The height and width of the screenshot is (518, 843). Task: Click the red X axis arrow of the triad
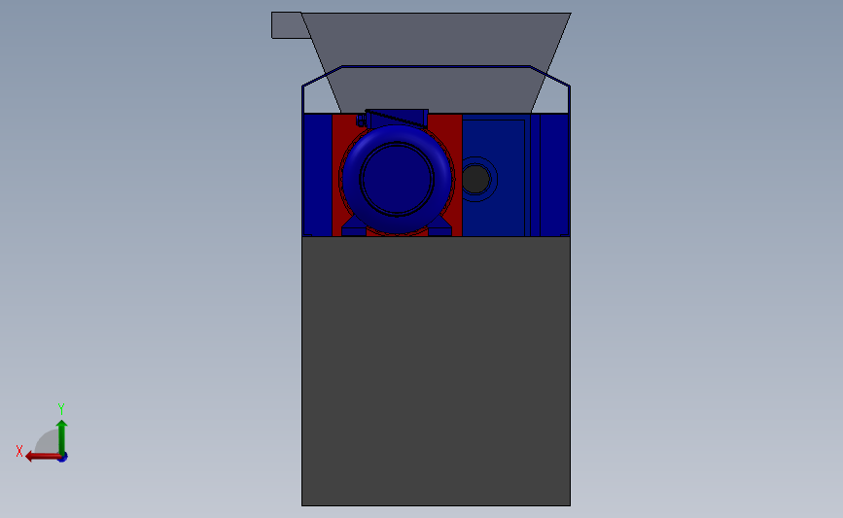point(43,457)
